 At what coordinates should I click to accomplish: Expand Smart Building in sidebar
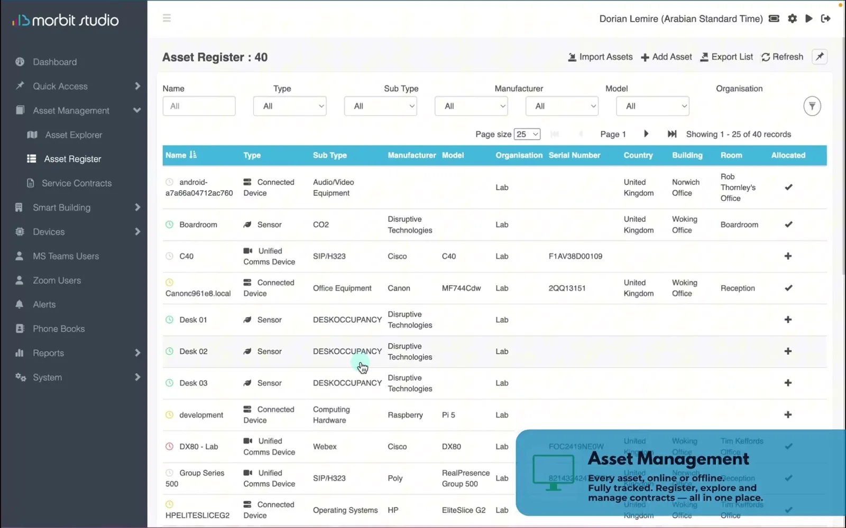coord(78,208)
